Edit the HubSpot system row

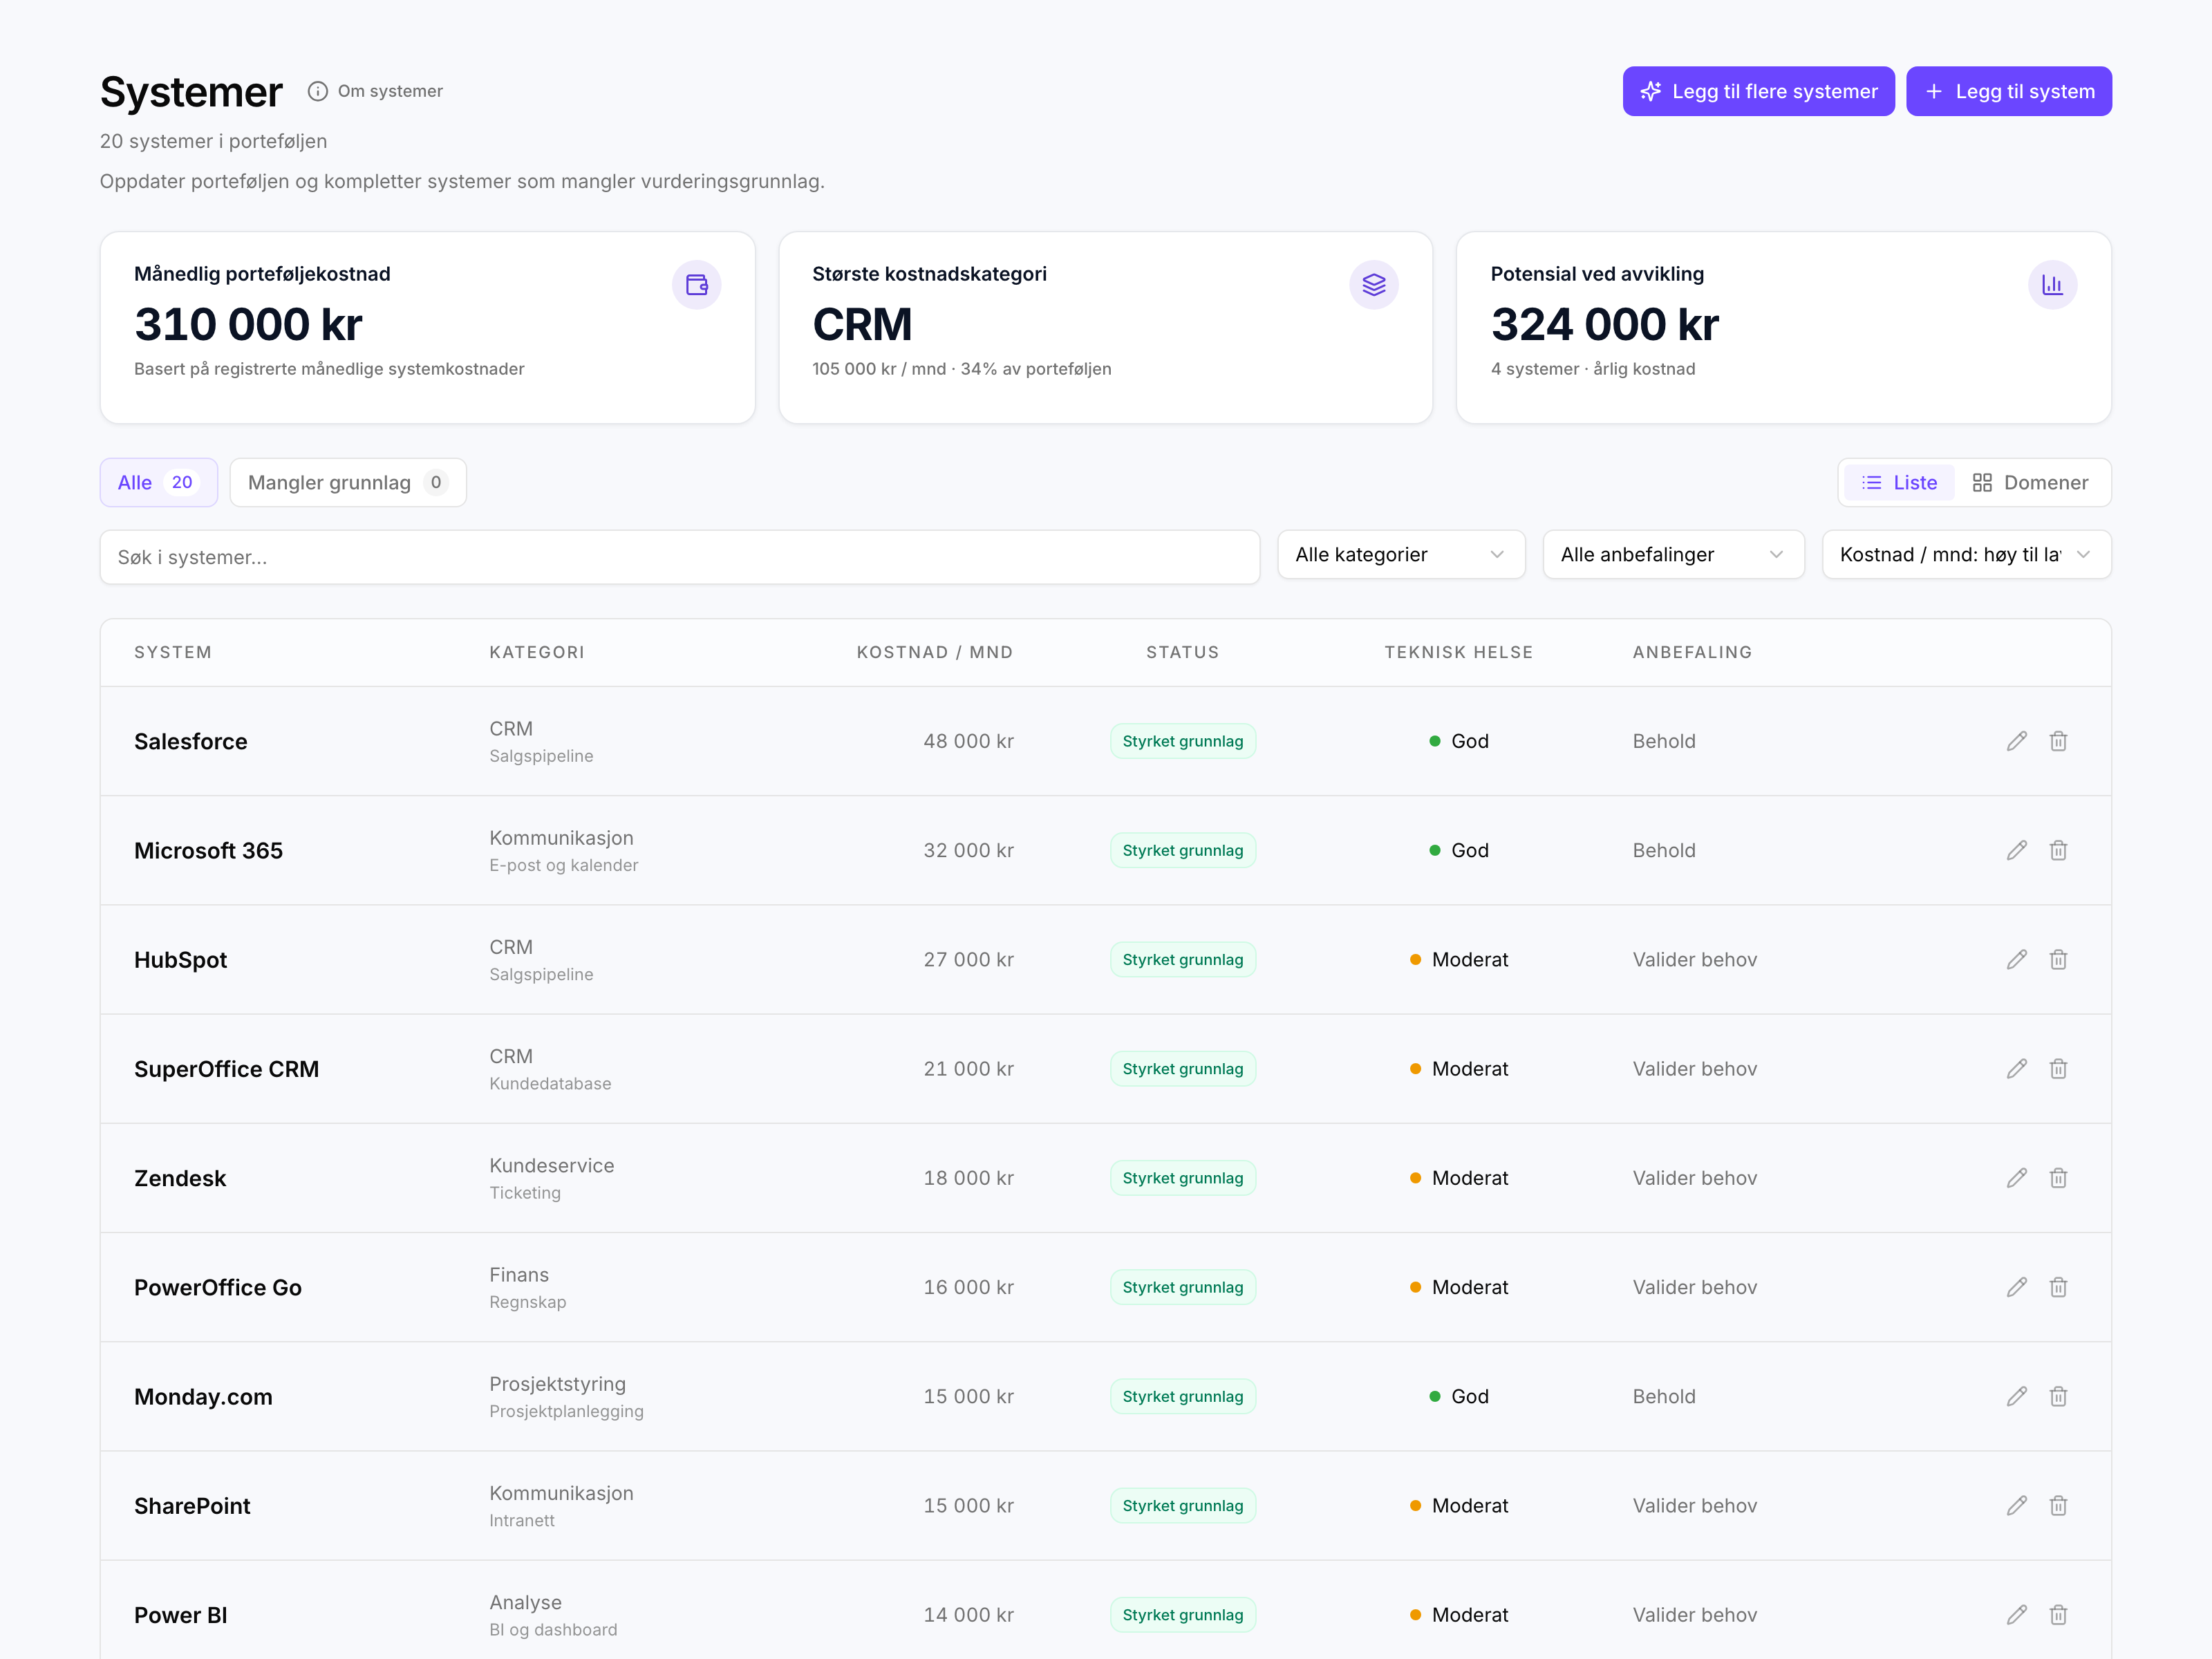[x=2016, y=959]
